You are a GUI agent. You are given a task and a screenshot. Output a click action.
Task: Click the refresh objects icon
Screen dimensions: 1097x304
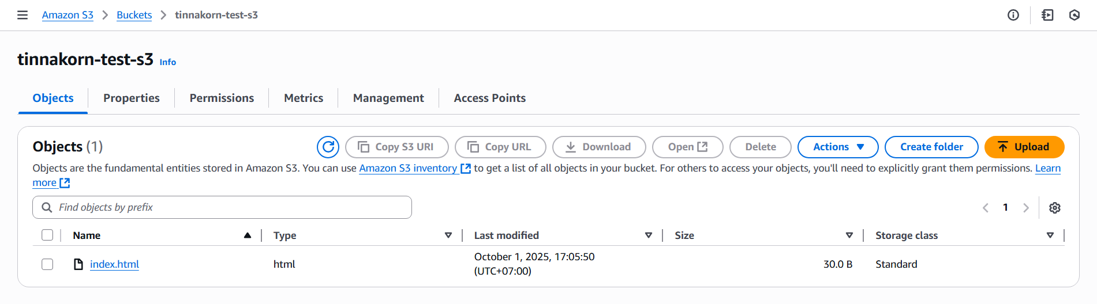(x=328, y=147)
